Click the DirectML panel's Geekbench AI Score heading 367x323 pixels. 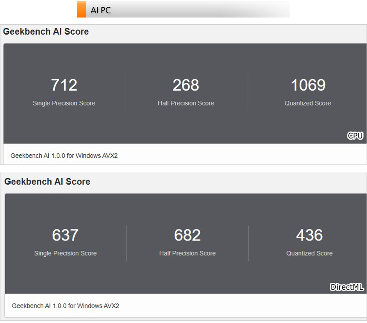pyautogui.click(x=47, y=182)
